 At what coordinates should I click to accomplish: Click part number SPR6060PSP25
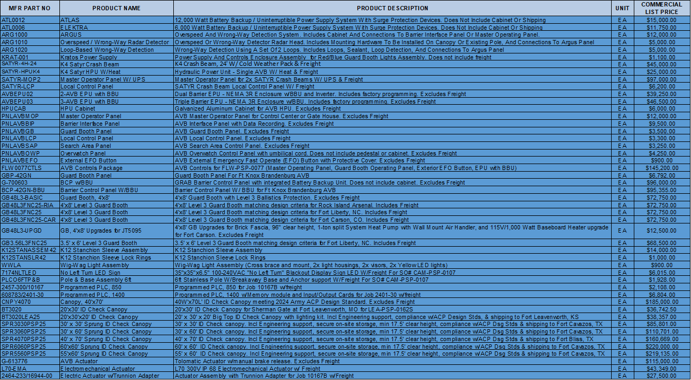coord(30,347)
